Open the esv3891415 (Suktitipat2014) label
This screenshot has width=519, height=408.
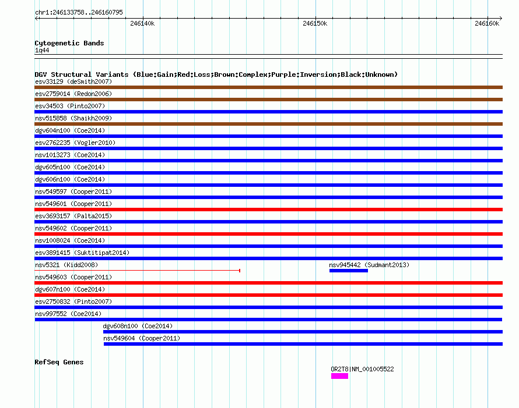[82, 253]
